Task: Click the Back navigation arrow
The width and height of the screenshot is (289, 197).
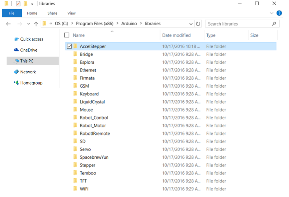Action: pyautogui.click(x=8, y=24)
